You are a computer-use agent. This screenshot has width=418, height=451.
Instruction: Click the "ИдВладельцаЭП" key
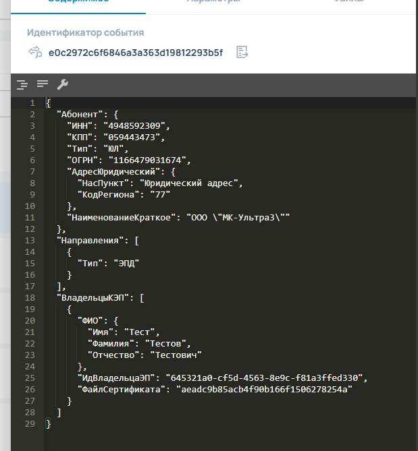pos(116,378)
